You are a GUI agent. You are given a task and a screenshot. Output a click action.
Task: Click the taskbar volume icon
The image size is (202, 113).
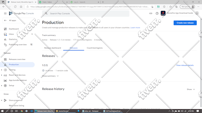[182, 111]
